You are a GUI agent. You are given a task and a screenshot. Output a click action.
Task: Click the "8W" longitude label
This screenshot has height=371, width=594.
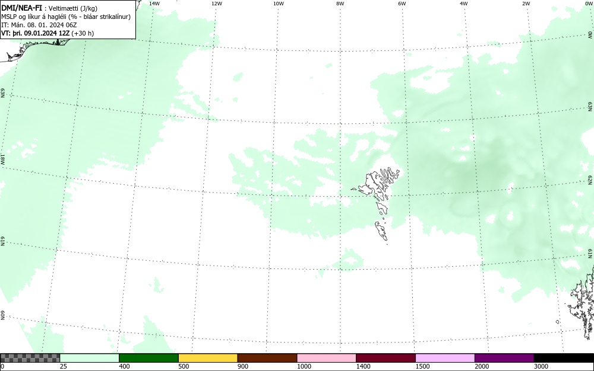[340, 4]
